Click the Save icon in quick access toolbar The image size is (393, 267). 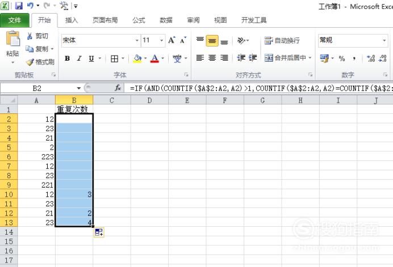pos(19,6)
